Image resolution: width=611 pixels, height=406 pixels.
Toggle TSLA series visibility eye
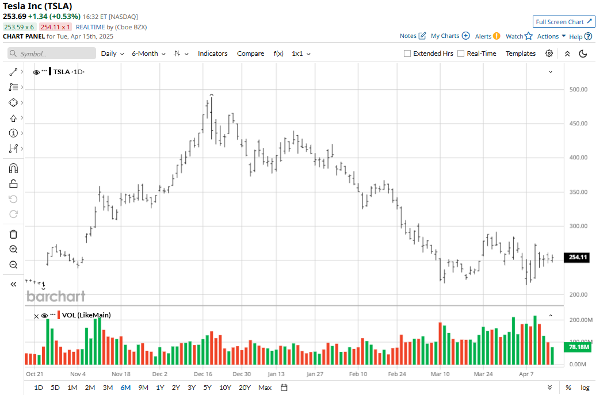36,72
